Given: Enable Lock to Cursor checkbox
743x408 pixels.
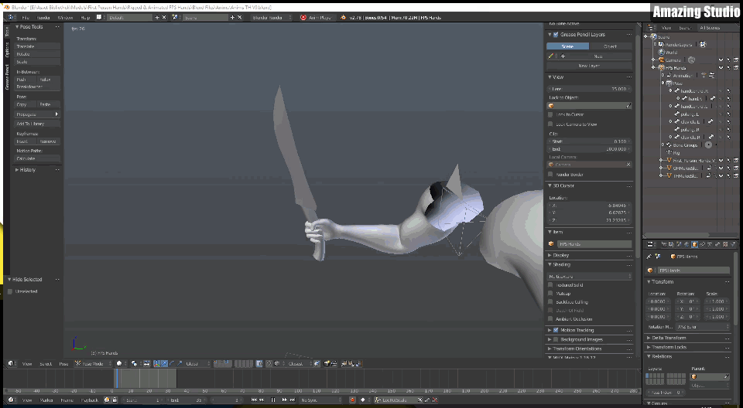Looking at the screenshot, I should pos(550,114).
